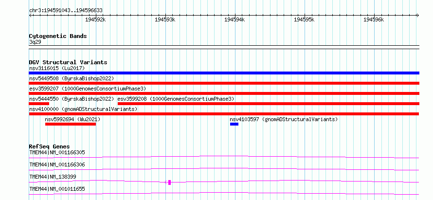This screenshot has height=200, width=433.
Task: Open the TMEM44|NM_138399 transcript label
Action: tap(53, 177)
